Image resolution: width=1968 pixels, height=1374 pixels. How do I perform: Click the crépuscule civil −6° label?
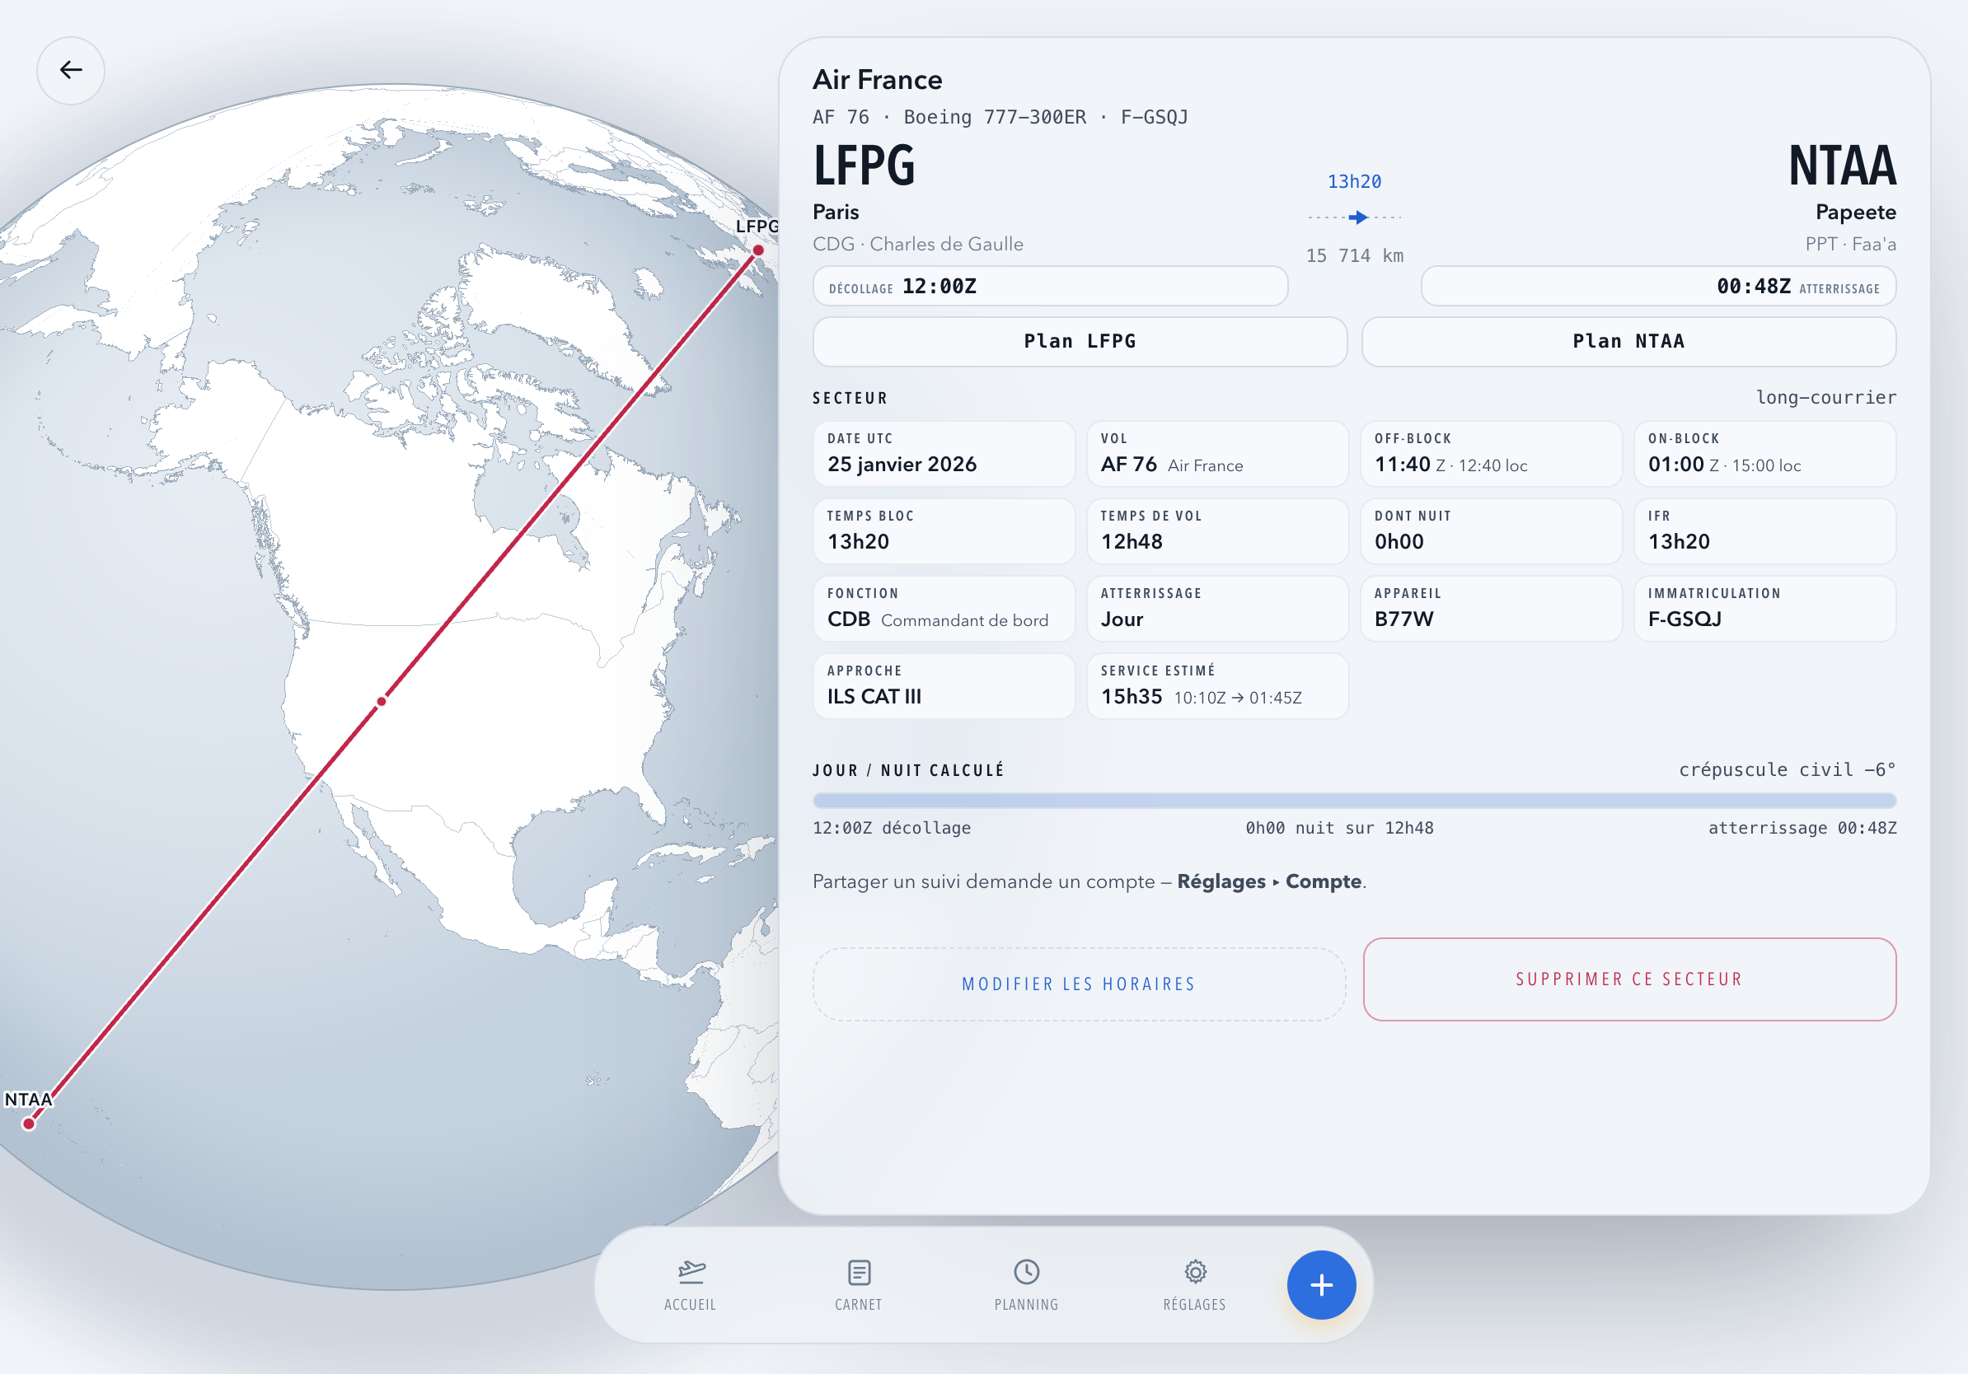click(x=1788, y=769)
